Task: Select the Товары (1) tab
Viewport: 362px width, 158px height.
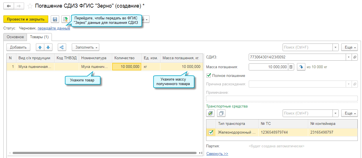Action: point(39,37)
